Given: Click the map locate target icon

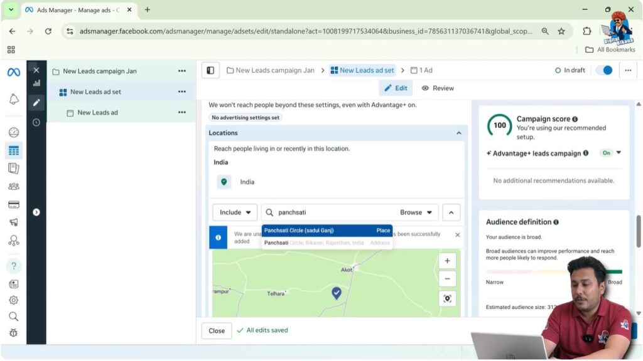Looking at the screenshot, I should [x=447, y=299].
